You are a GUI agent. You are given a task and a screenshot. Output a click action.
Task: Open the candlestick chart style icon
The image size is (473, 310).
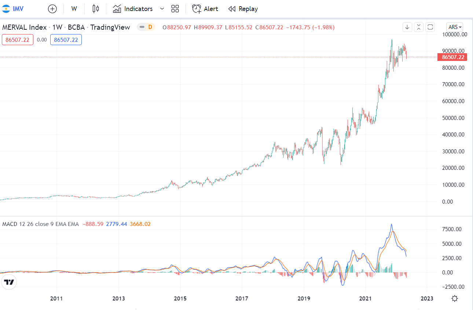(96, 9)
